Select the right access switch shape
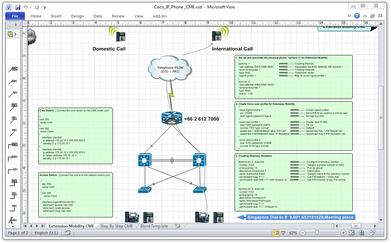 (200, 190)
